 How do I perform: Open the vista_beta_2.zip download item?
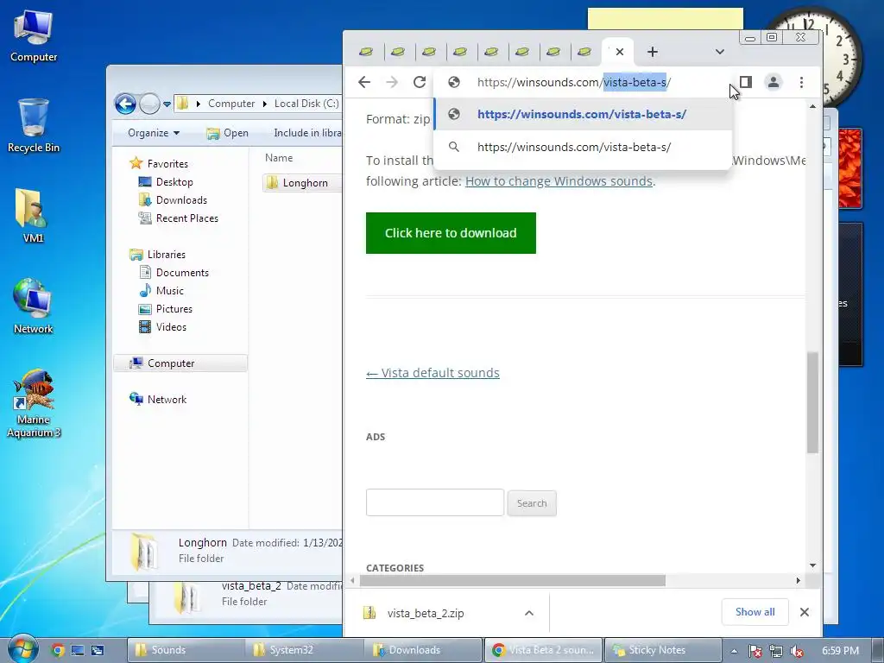[x=426, y=614]
